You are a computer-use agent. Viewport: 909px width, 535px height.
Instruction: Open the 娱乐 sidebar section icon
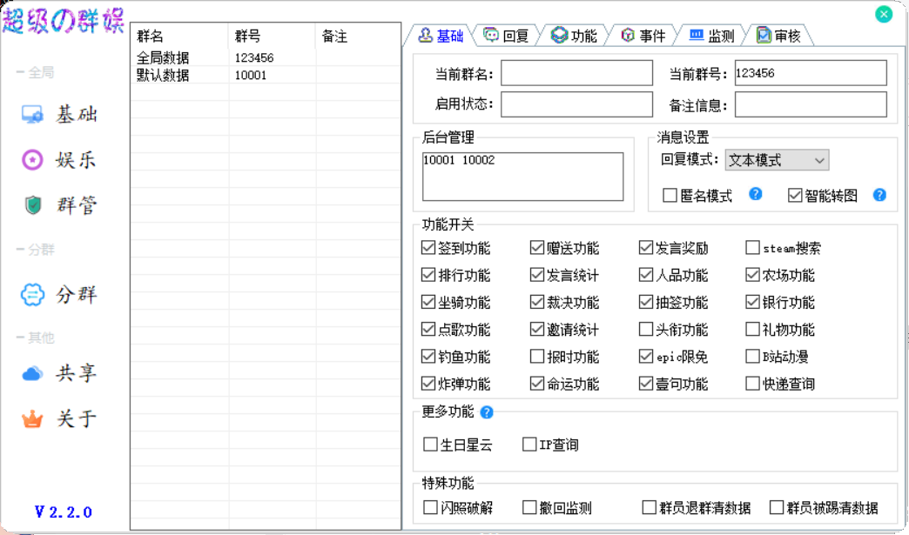click(32, 159)
